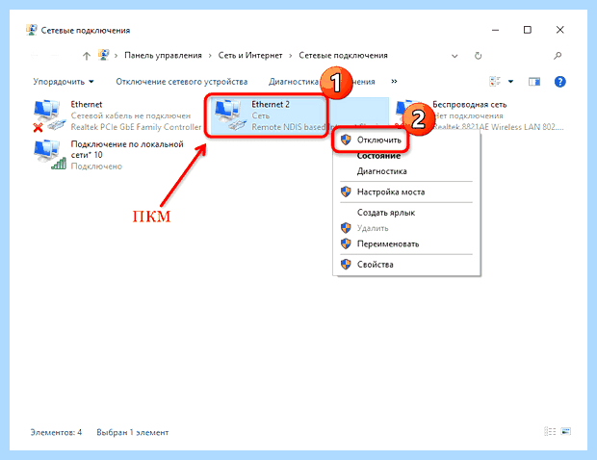Click the change view icon
Viewport: 597px width, 460px height.
[495, 82]
